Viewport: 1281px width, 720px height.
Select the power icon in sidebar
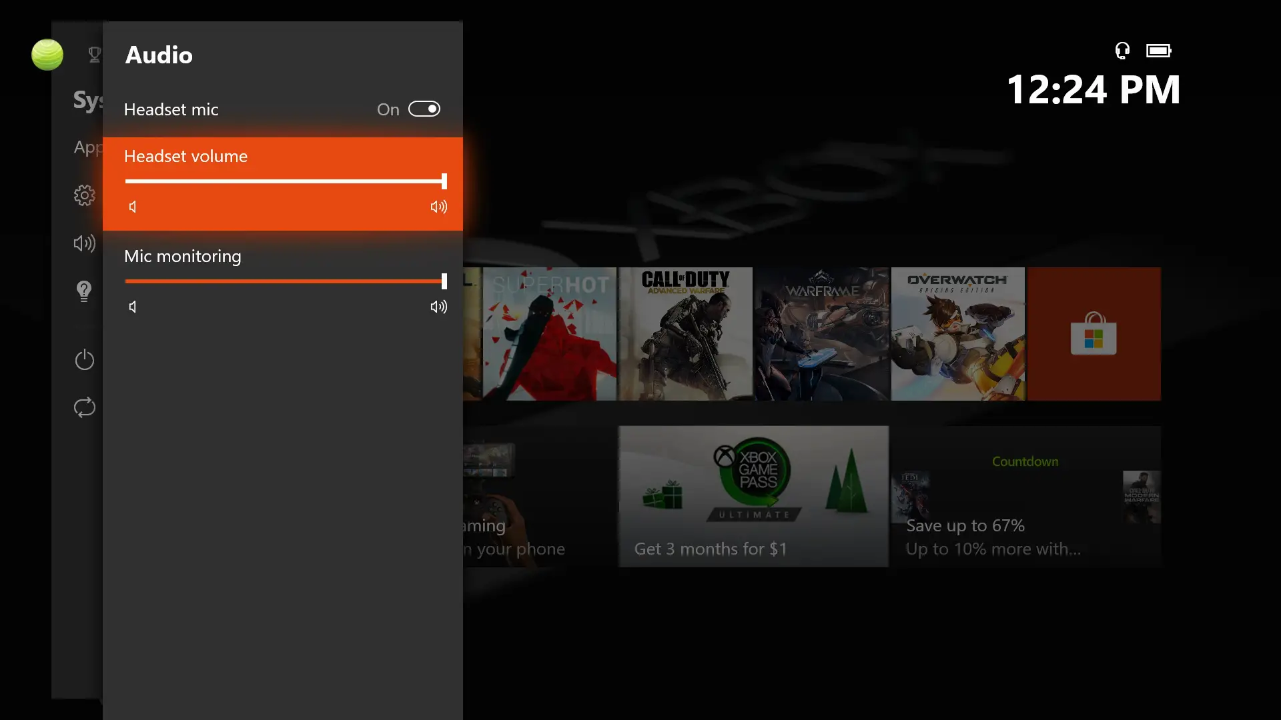coord(85,360)
